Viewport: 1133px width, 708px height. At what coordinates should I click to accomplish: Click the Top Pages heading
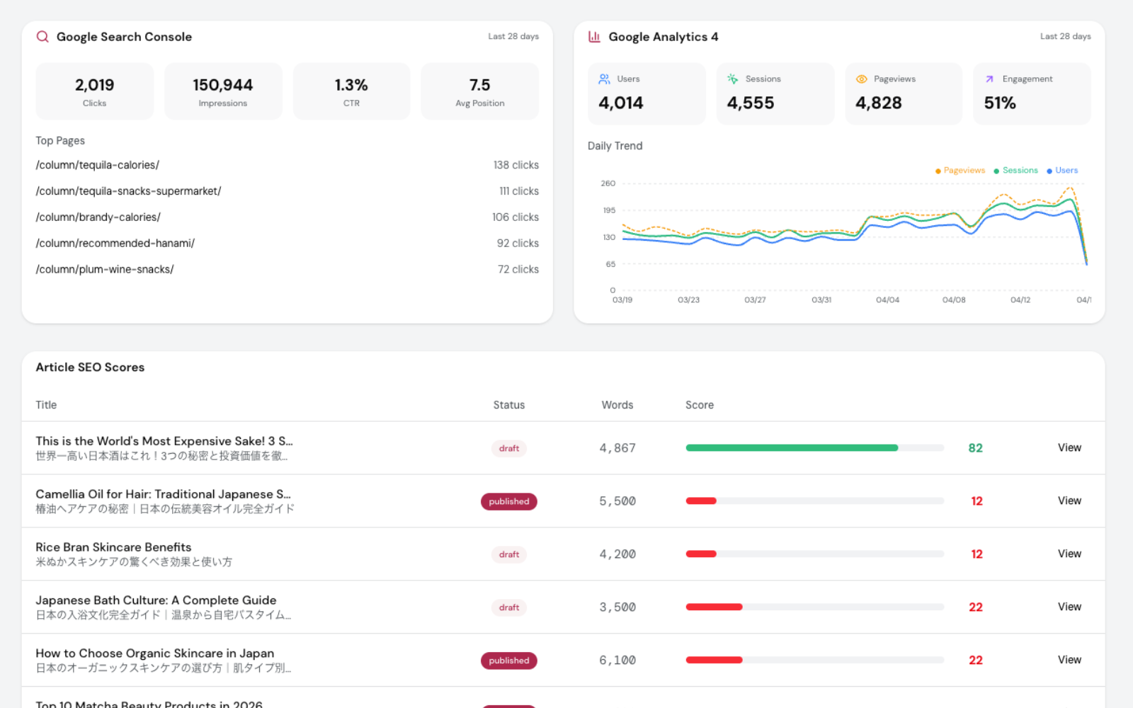tap(60, 141)
